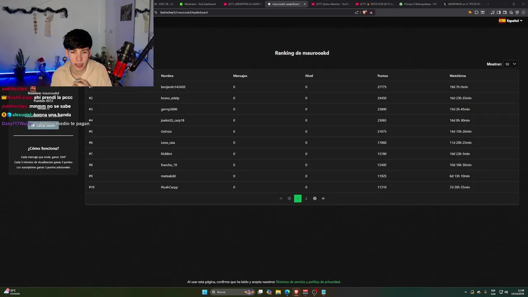528x297 pixels.
Task: Select the benjamin142420 name cell
Action: (173, 87)
